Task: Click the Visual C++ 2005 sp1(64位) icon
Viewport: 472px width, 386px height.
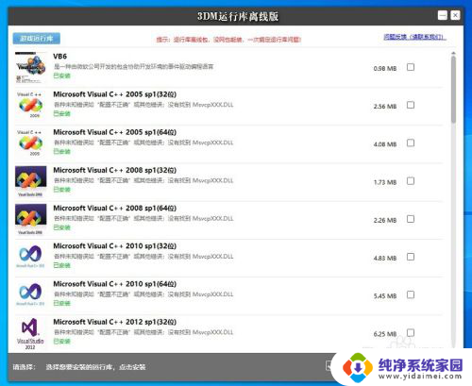Action: point(30,143)
